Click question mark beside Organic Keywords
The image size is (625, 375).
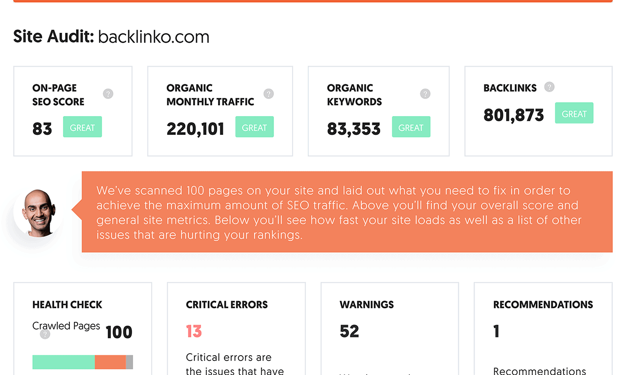[x=425, y=94]
